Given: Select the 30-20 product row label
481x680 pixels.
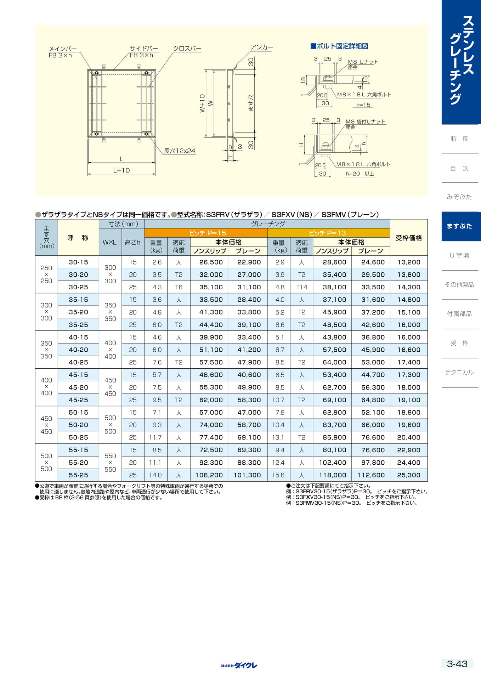Looking at the screenshot, I should pos(78,274).
